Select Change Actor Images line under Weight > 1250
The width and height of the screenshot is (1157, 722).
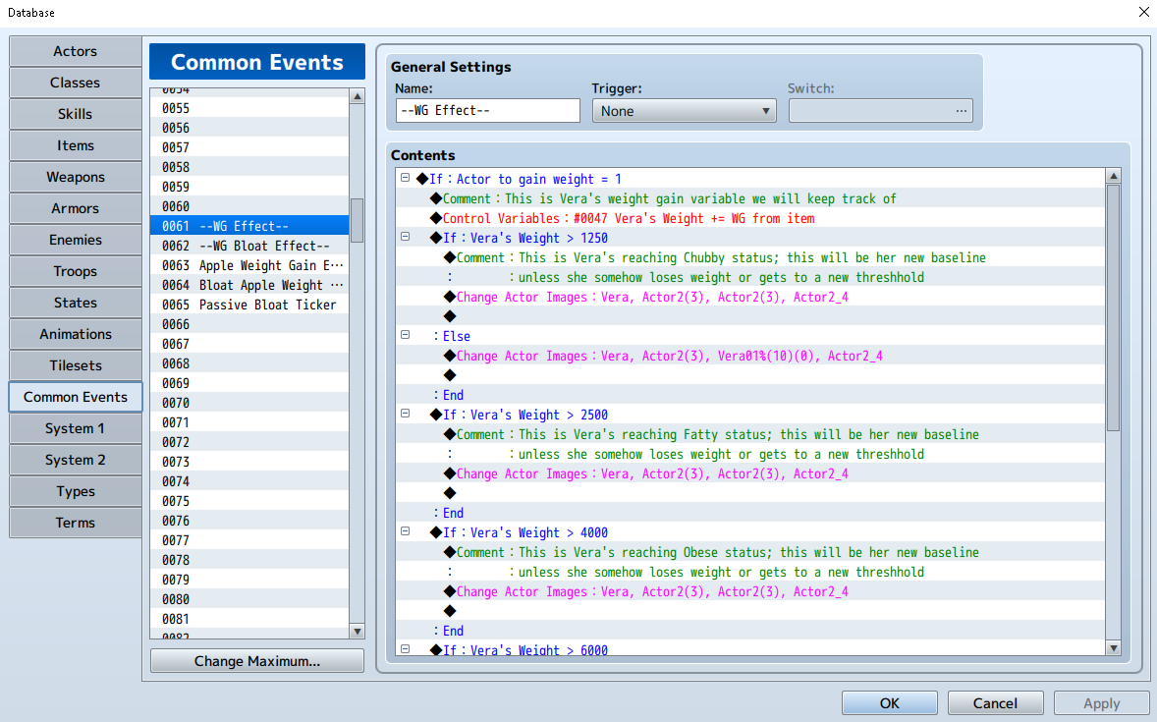coord(750,297)
